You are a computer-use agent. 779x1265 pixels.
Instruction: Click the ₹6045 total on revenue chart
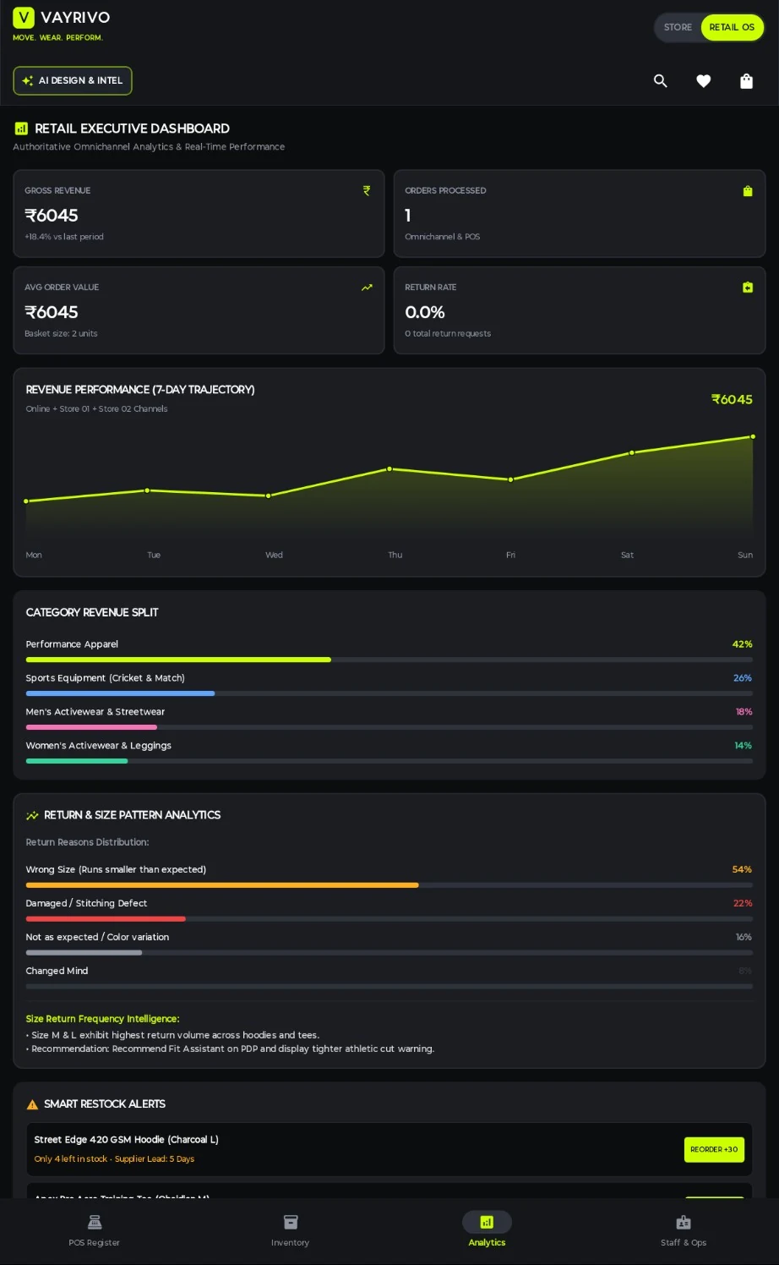[732, 399]
